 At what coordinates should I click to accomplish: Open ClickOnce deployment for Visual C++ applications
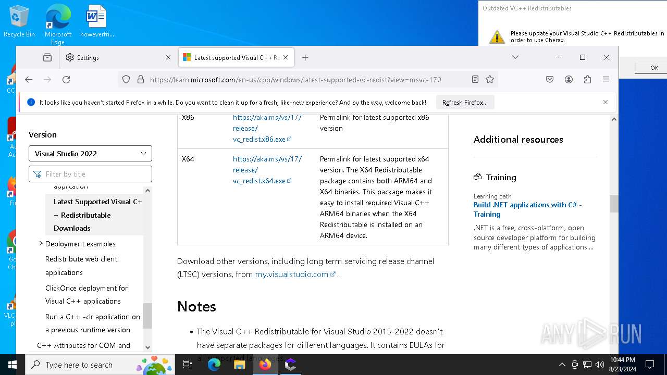click(x=87, y=294)
